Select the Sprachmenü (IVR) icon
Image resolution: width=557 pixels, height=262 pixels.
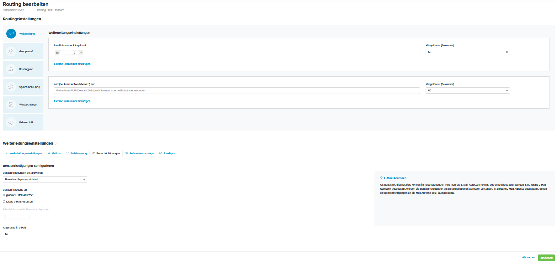point(11,87)
